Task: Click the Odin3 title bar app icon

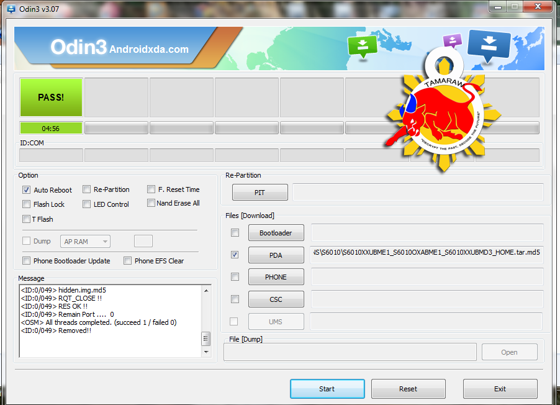Action: tap(11, 9)
